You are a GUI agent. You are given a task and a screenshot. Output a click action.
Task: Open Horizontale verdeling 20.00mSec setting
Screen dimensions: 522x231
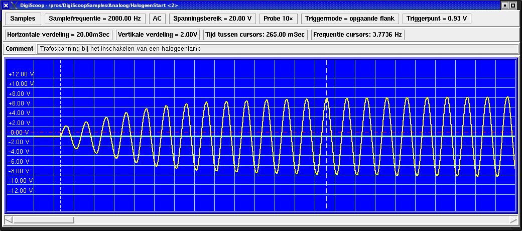point(59,35)
